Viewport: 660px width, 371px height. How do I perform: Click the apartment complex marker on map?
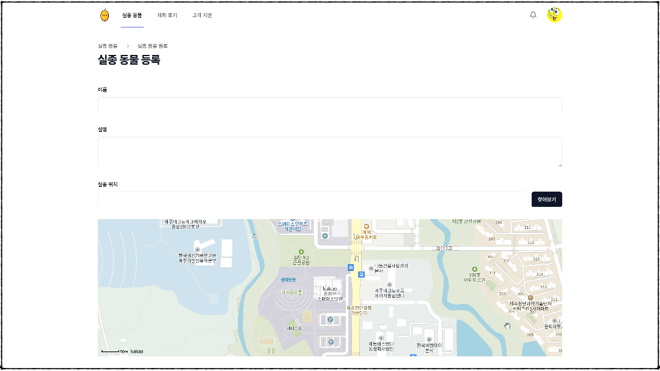tap(530, 297)
